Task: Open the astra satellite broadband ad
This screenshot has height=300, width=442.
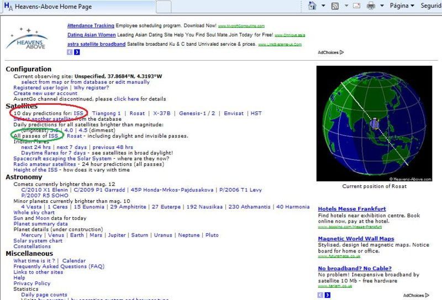Action: coord(96,44)
